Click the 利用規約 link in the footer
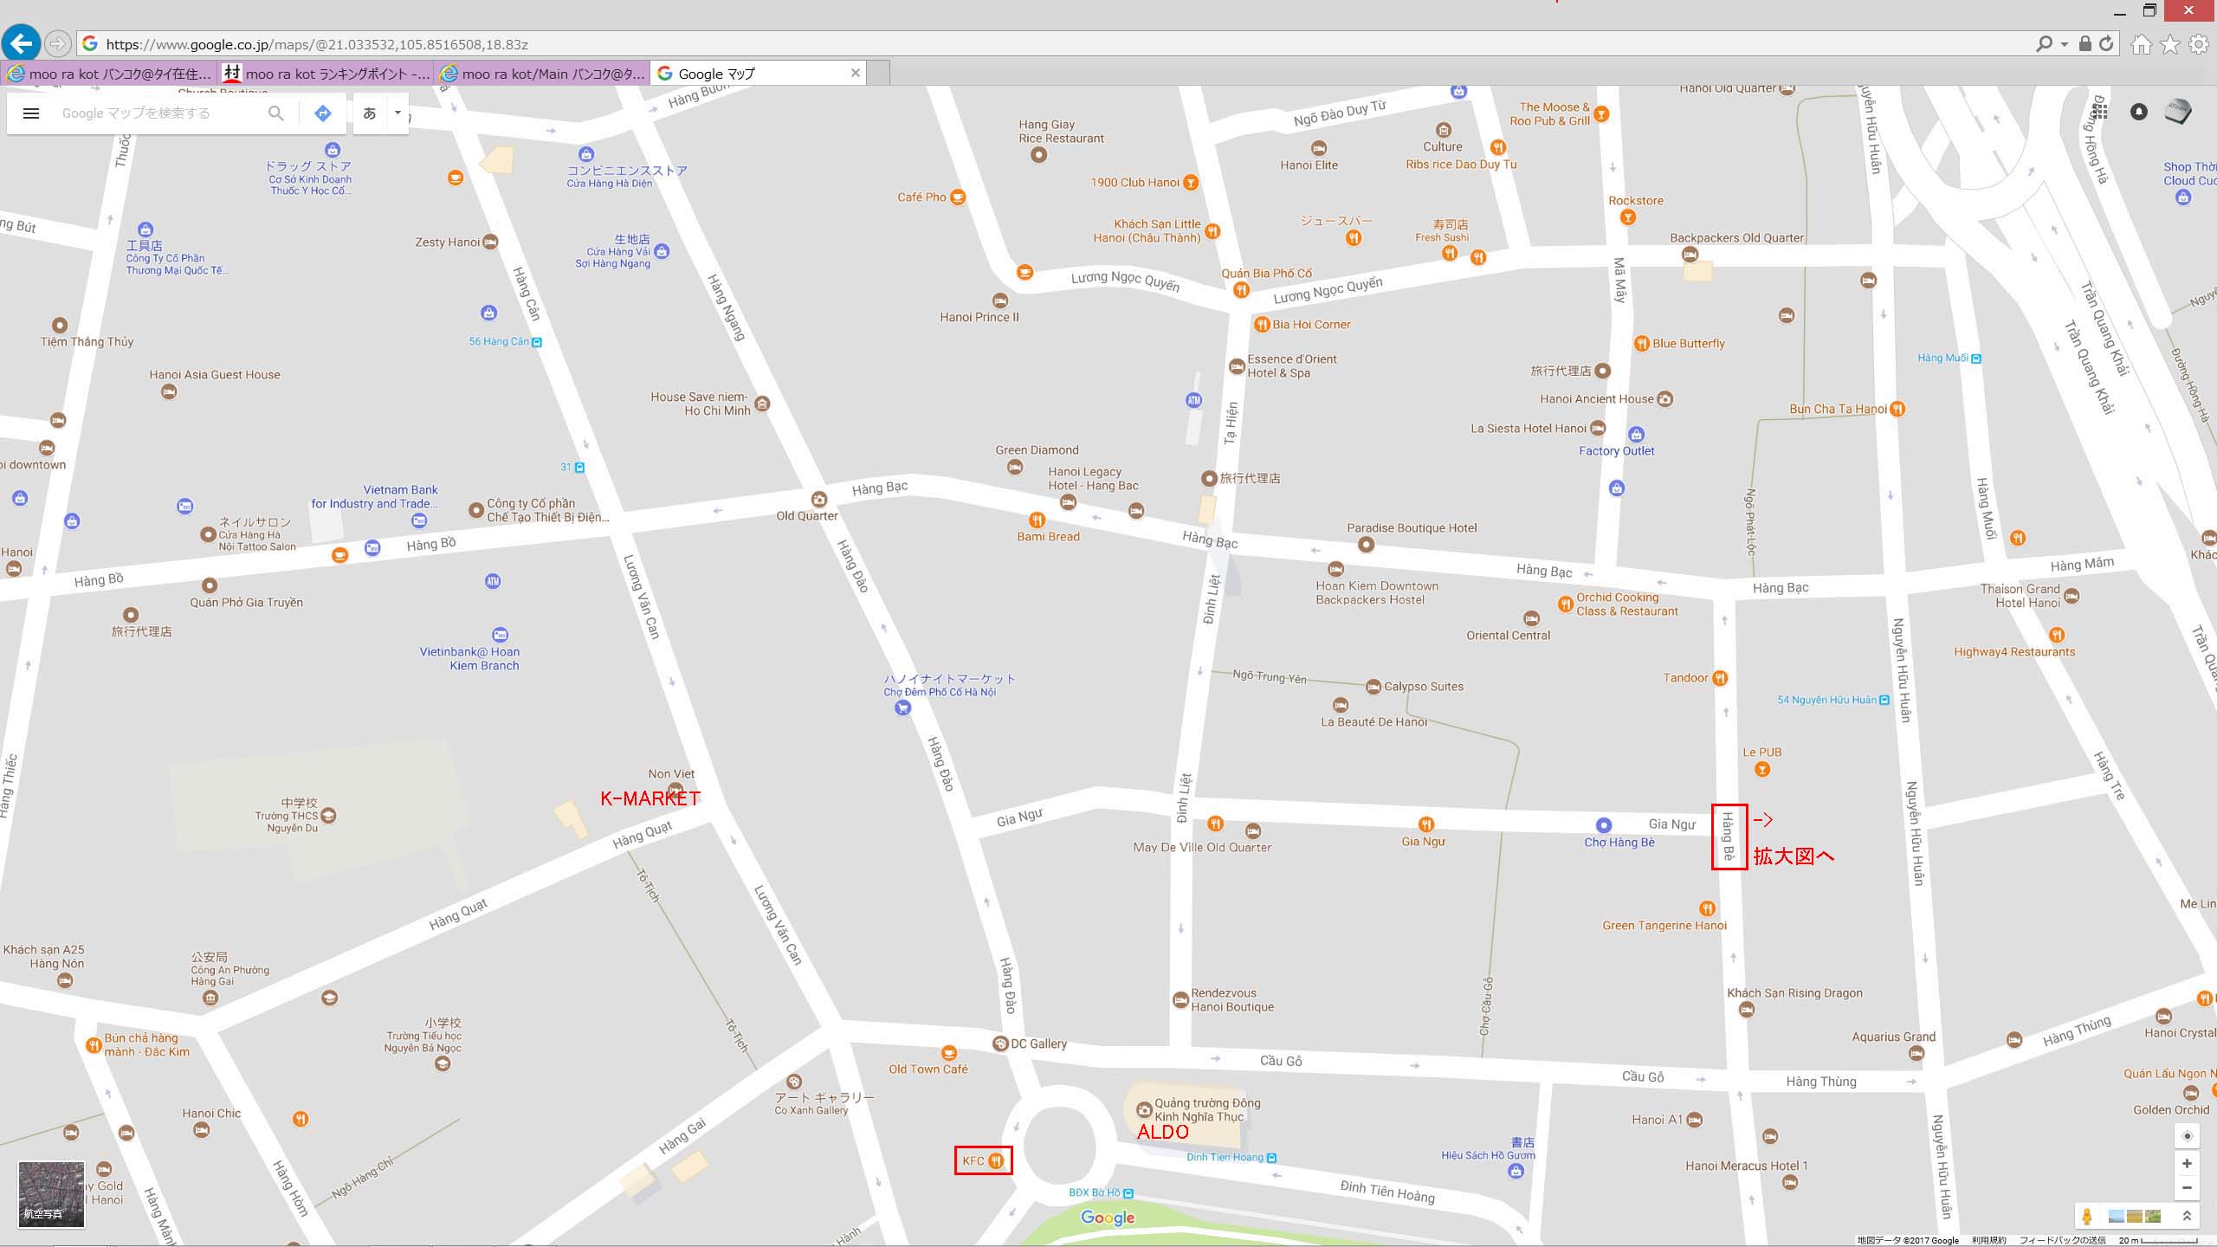The image size is (2217, 1247). pos(1988,1240)
